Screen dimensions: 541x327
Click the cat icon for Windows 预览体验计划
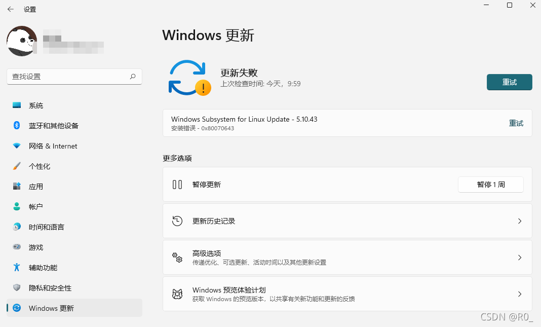click(177, 294)
